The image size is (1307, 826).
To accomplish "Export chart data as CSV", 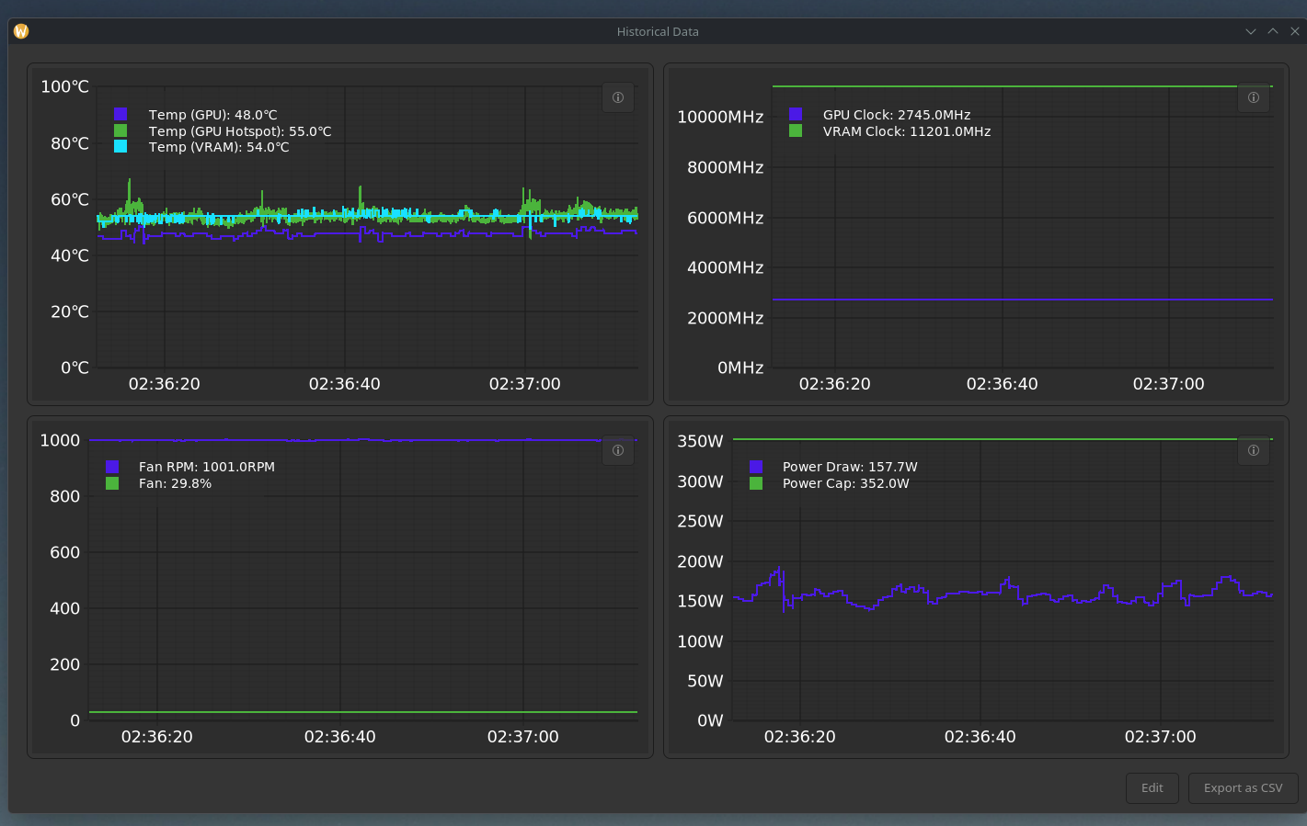I will coord(1243,788).
